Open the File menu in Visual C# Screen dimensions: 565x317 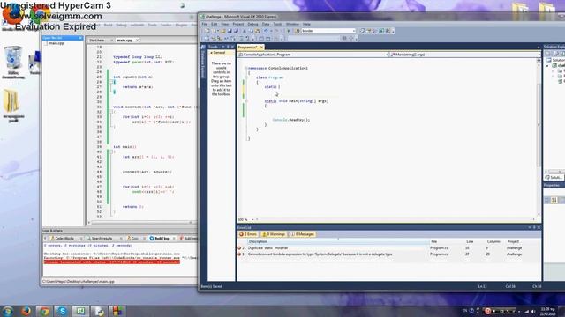pos(204,24)
